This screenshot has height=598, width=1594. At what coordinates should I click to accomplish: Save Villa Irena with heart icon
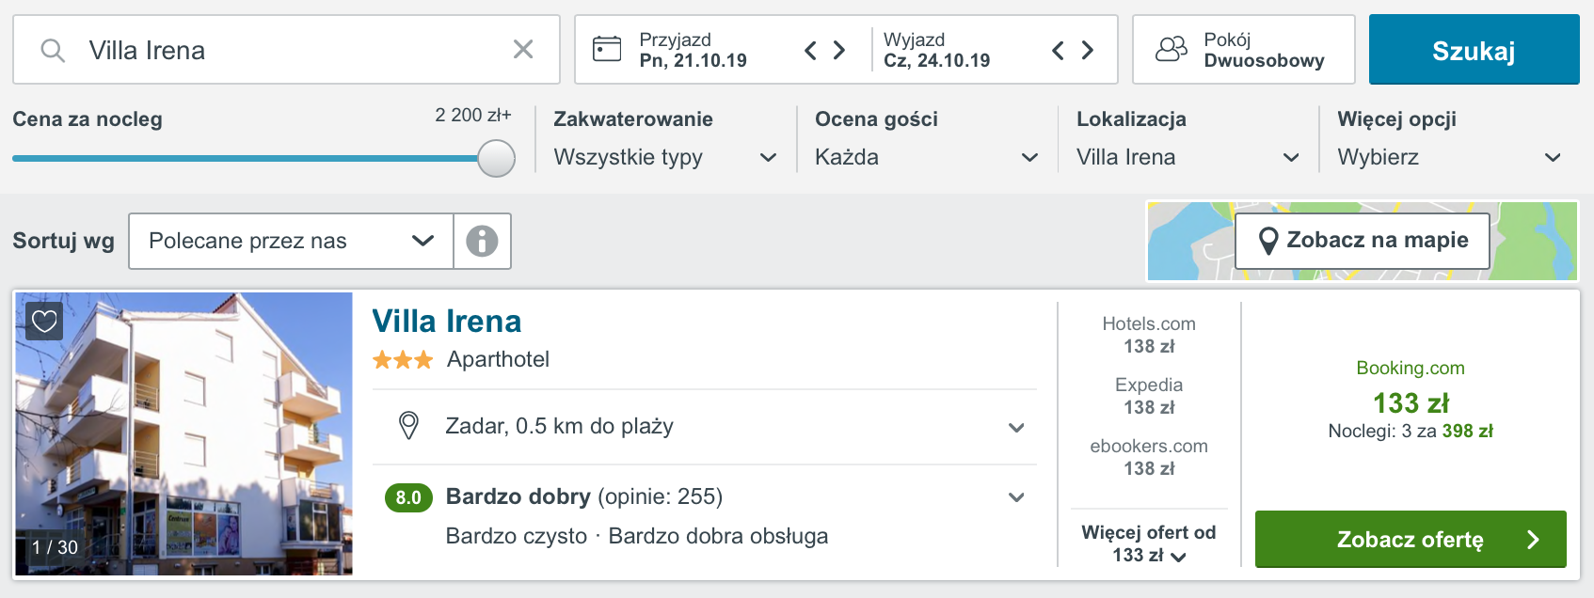coord(44,322)
